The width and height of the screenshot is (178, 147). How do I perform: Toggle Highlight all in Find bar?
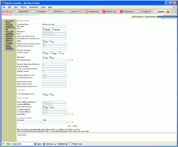(61, 144)
